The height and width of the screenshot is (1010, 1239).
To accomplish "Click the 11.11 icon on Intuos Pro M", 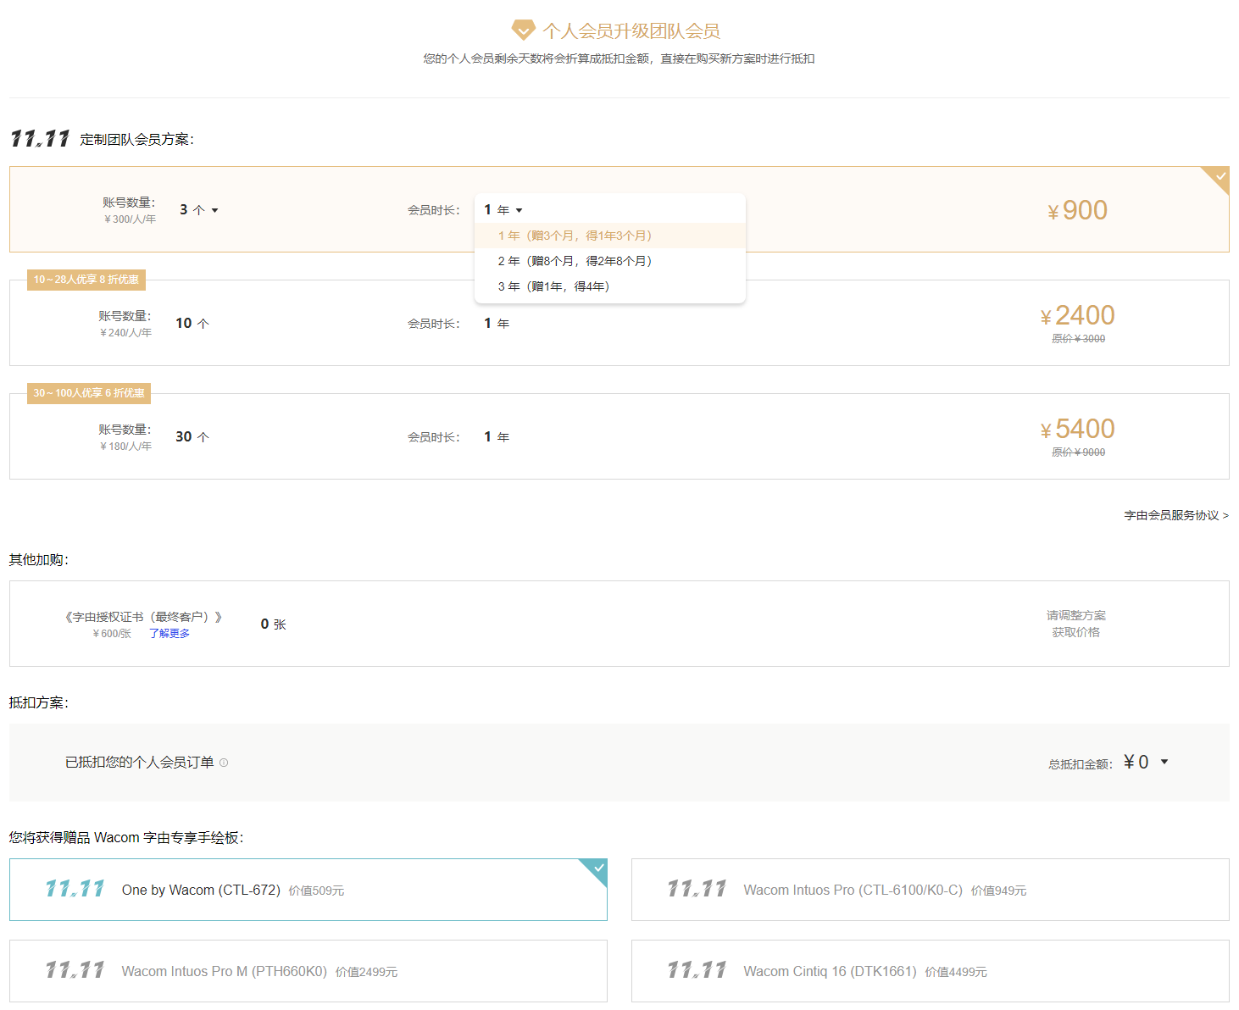I will point(75,970).
